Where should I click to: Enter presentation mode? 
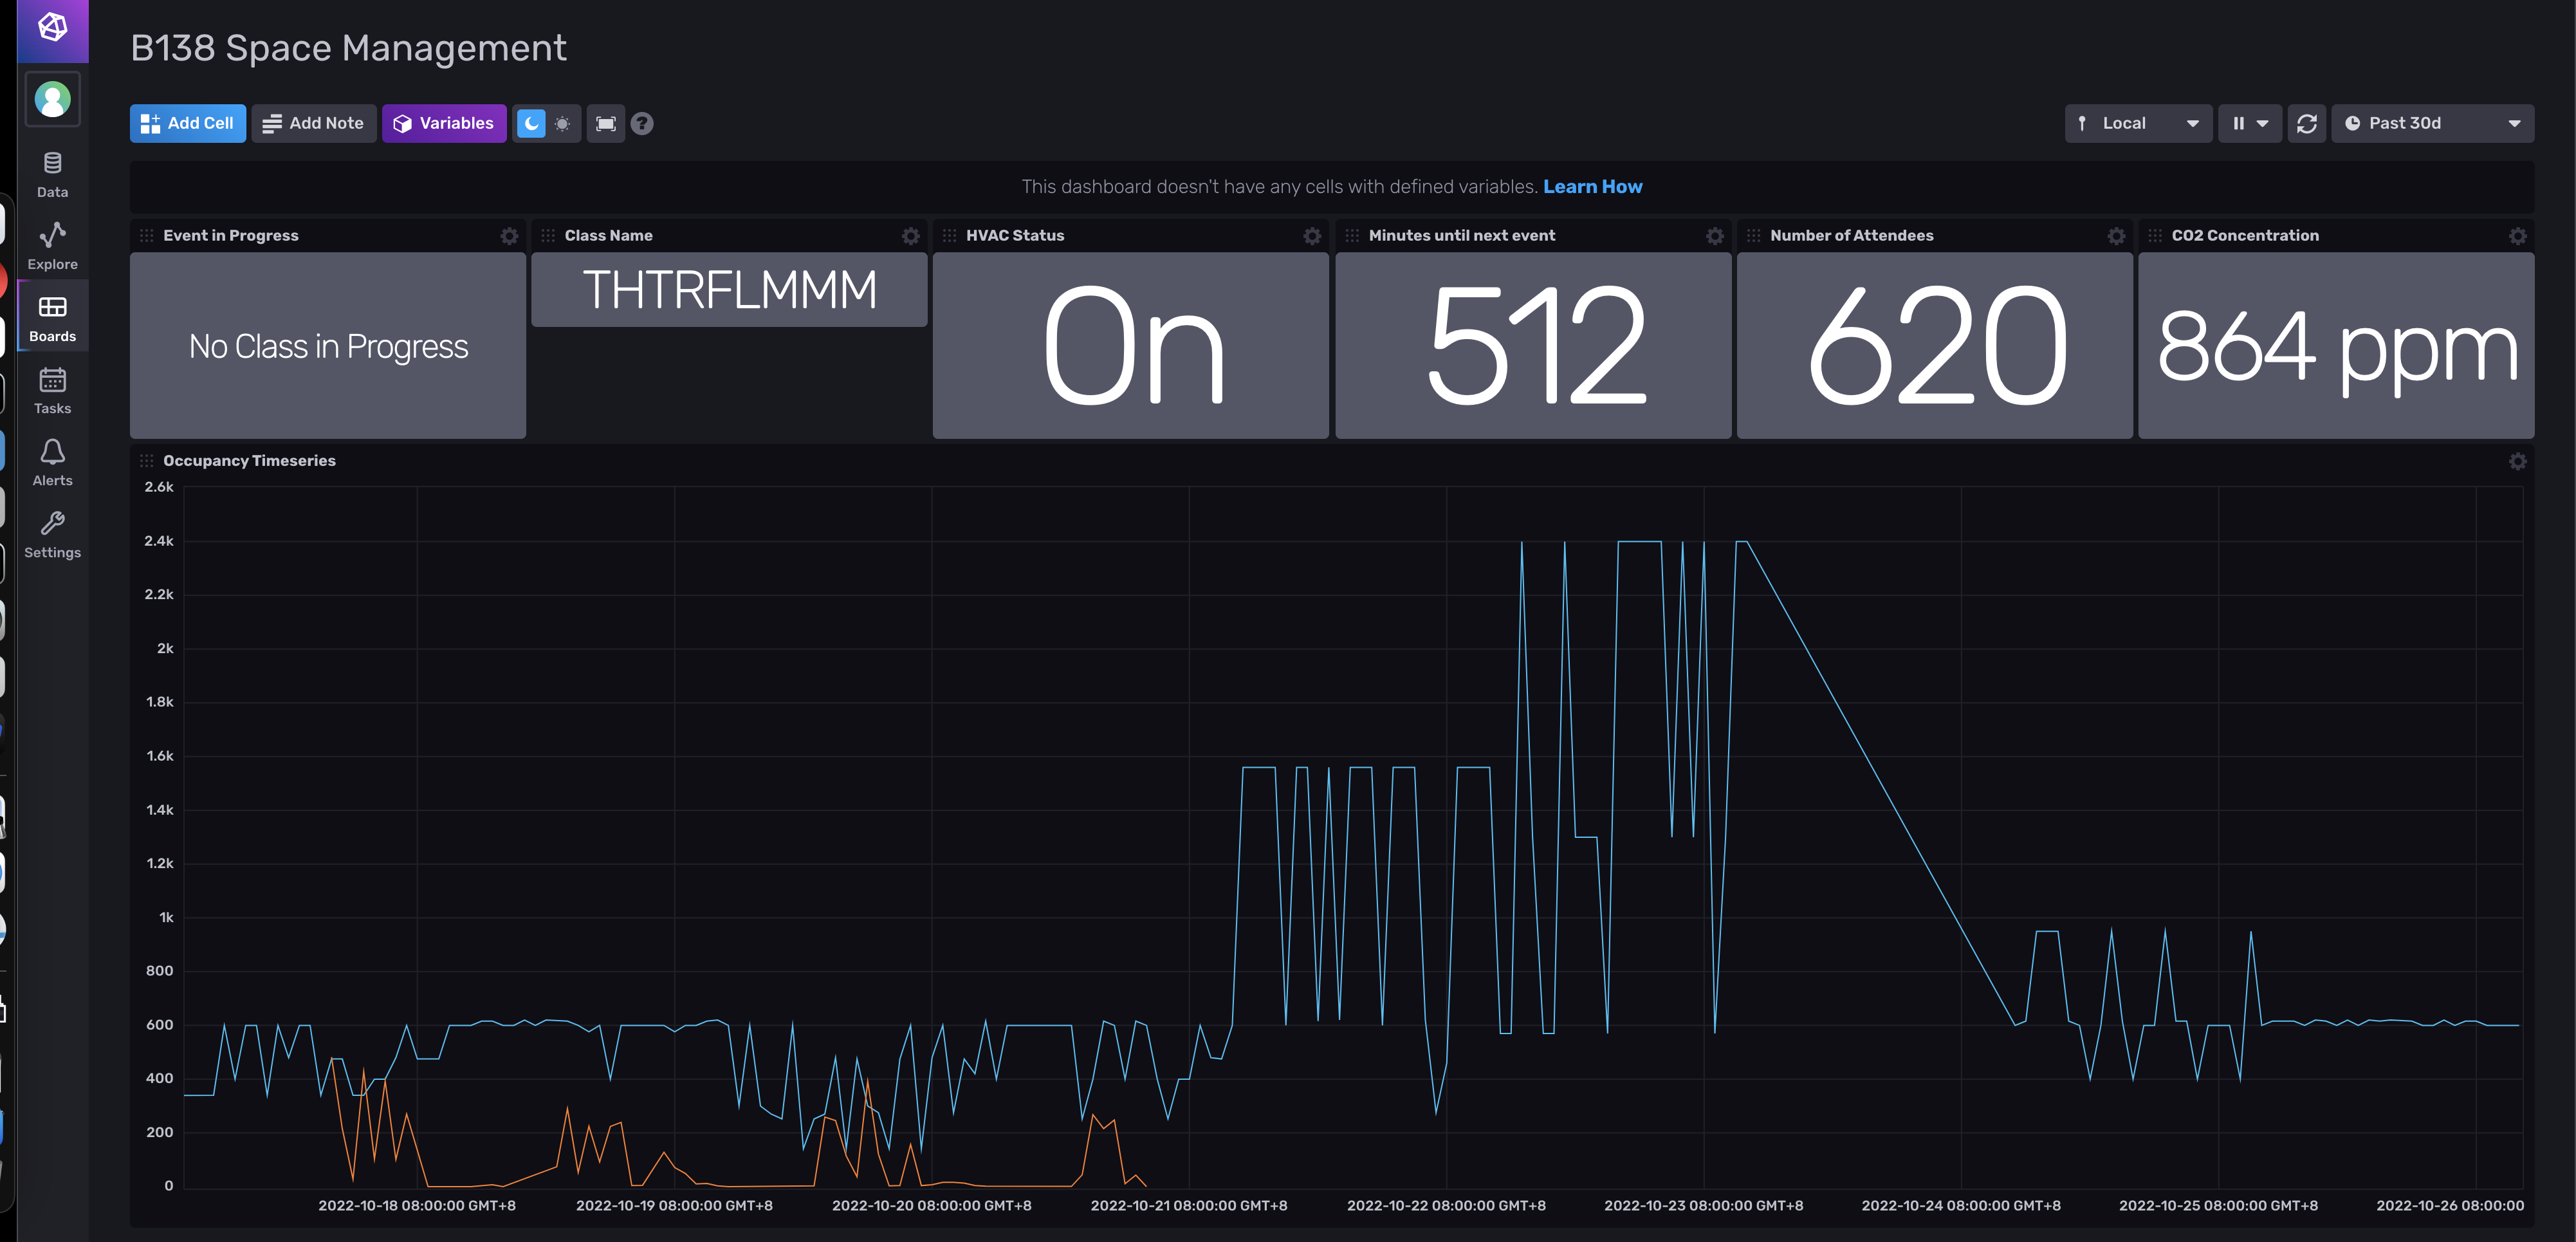[606, 123]
